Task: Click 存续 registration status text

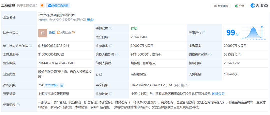Action: point(134,28)
